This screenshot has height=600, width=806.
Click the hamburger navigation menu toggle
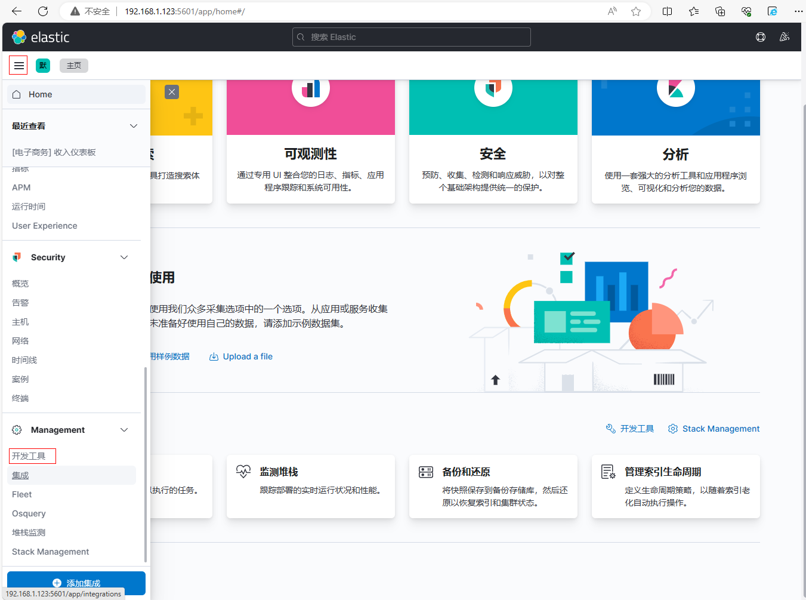pos(18,65)
